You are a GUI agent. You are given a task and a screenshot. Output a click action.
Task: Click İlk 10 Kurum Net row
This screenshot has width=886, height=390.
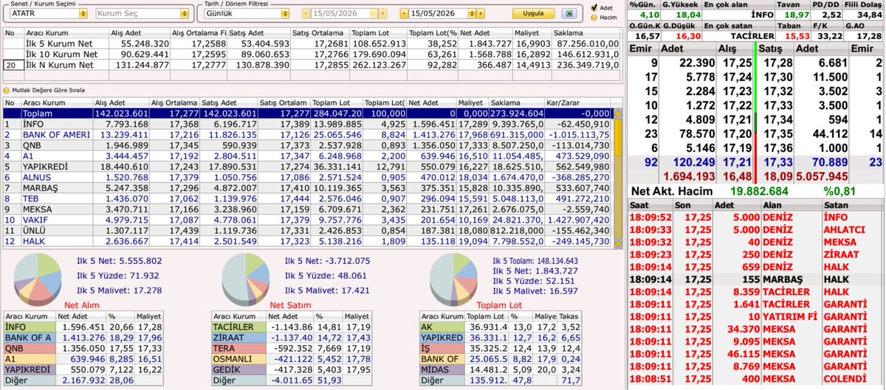(x=312, y=55)
